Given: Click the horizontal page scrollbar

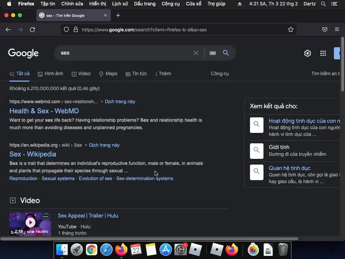Looking at the screenshot, I should click(x=149, y=239).
